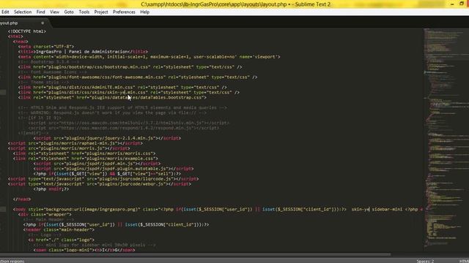Click the <!DOCTYPE html> line
Screen dimensions: 469x263
[27, 31]
